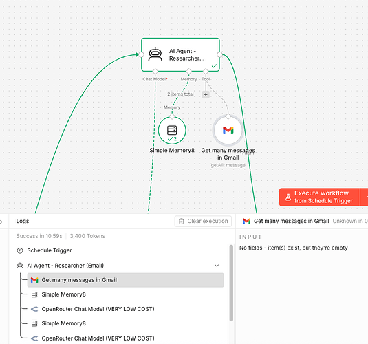Select the Gmail node on canvas

pos(228,130)
